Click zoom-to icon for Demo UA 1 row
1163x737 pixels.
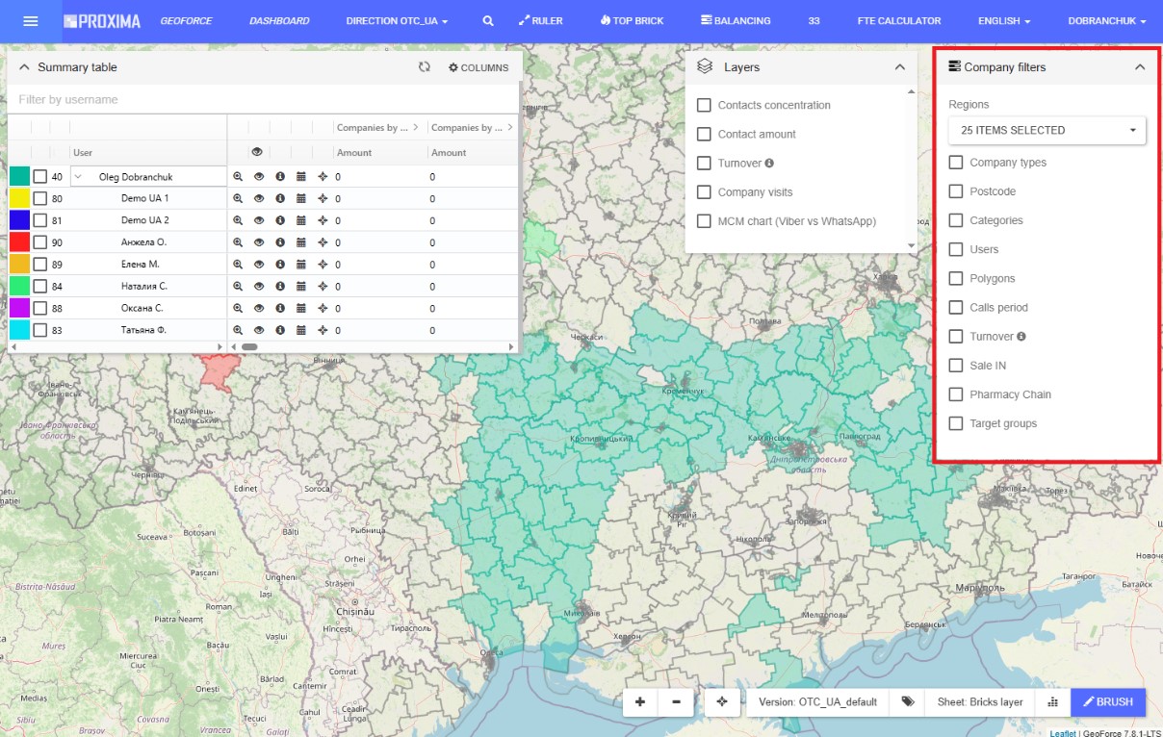pyautogui.click(x=238, y=199)
